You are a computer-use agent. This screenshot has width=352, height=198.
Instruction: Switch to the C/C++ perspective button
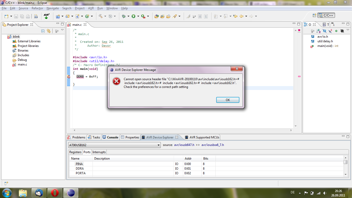click(x=326, y=15)
